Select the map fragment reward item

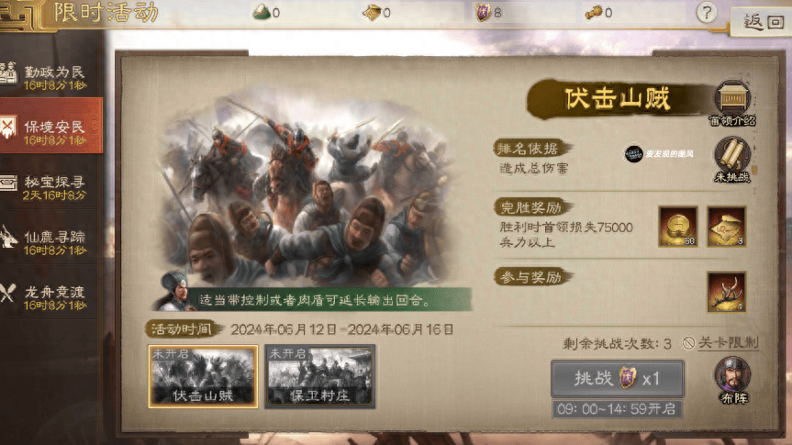pos(726,226)
